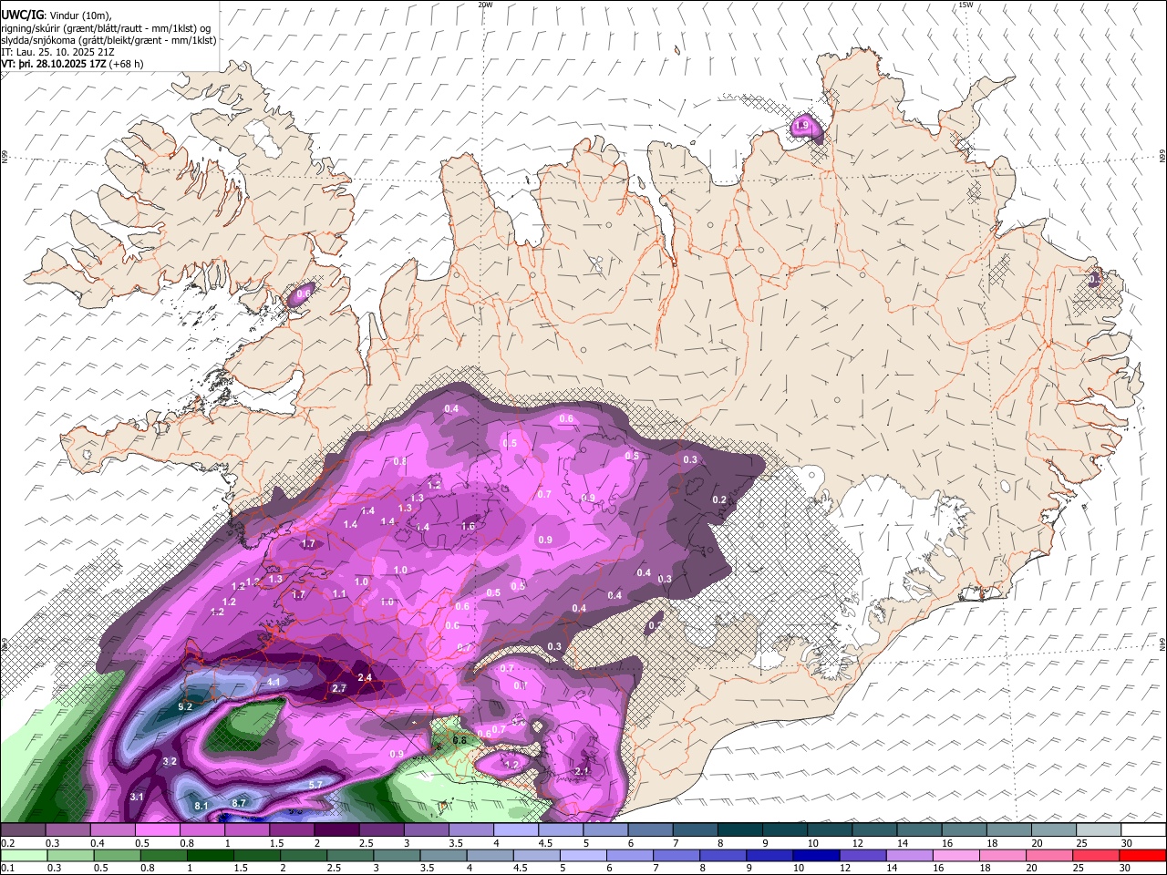This screenshot has height=875, width=1167.
Task: Click the 8.7 precipitation value on map
Action: click(x=239, y=803)
